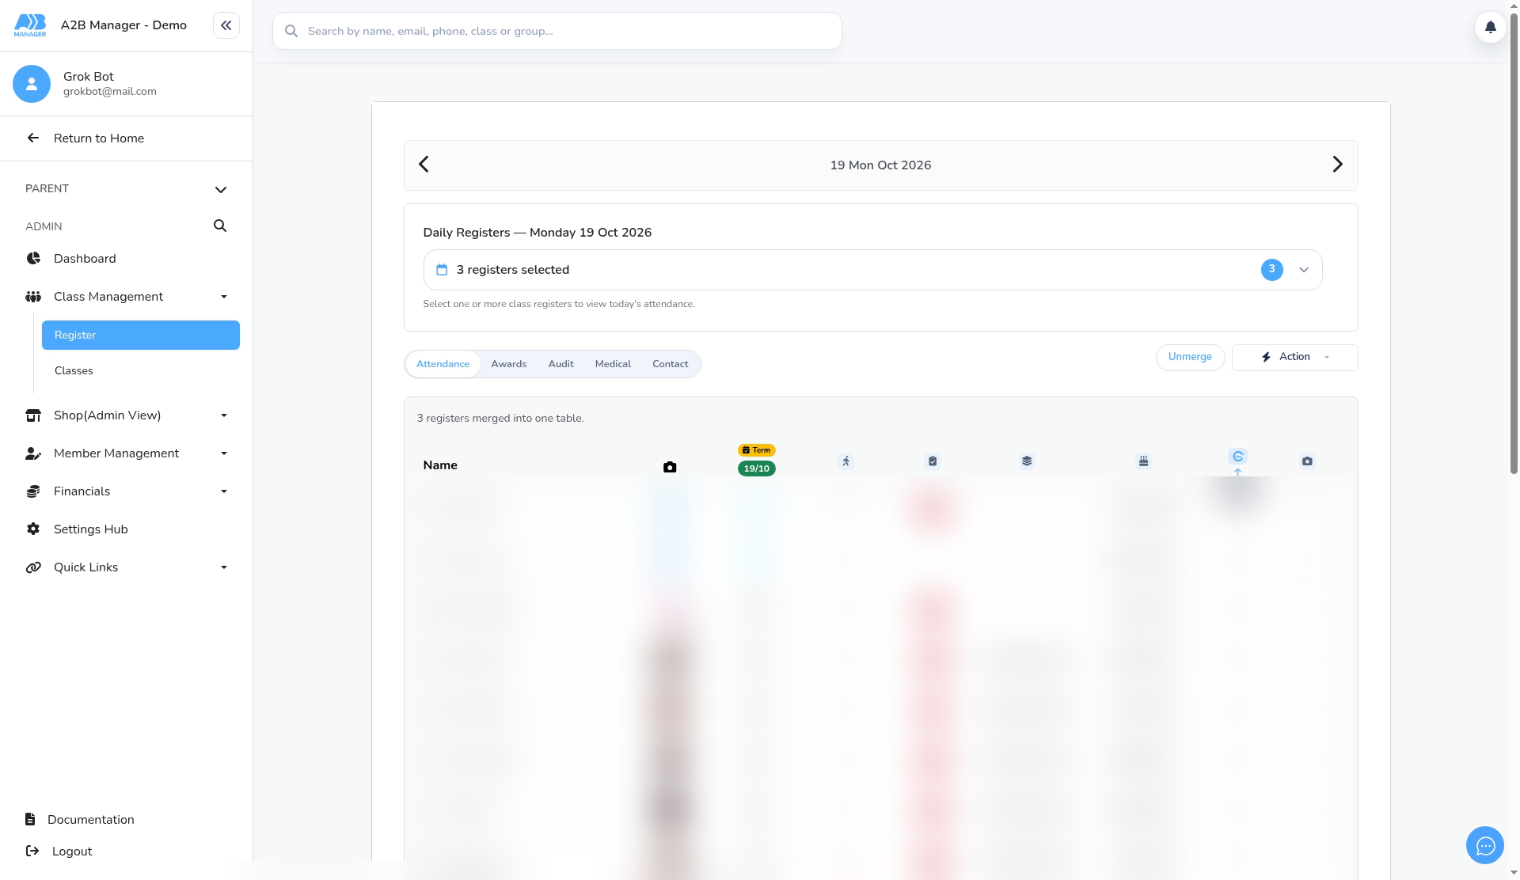Viewport: 1520px width, 880px height.
Task: Switch to Medical tab
Action: 613,364
